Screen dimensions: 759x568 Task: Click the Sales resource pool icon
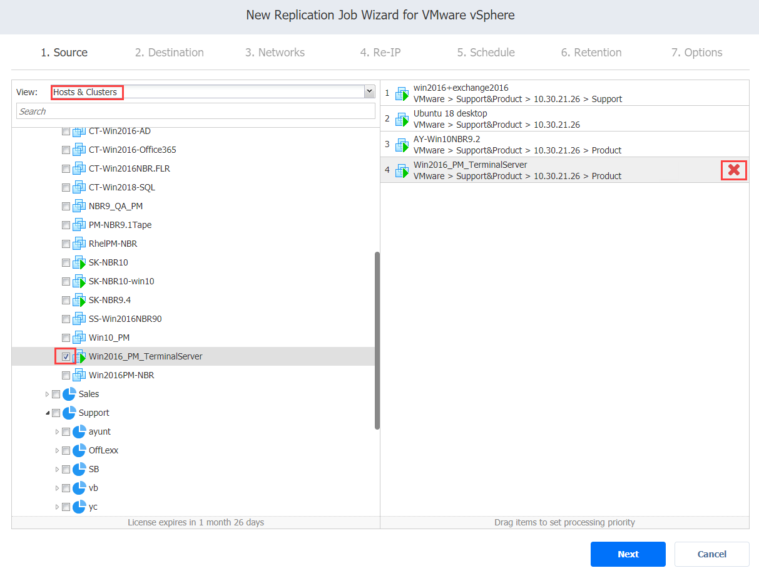(69, 394)
